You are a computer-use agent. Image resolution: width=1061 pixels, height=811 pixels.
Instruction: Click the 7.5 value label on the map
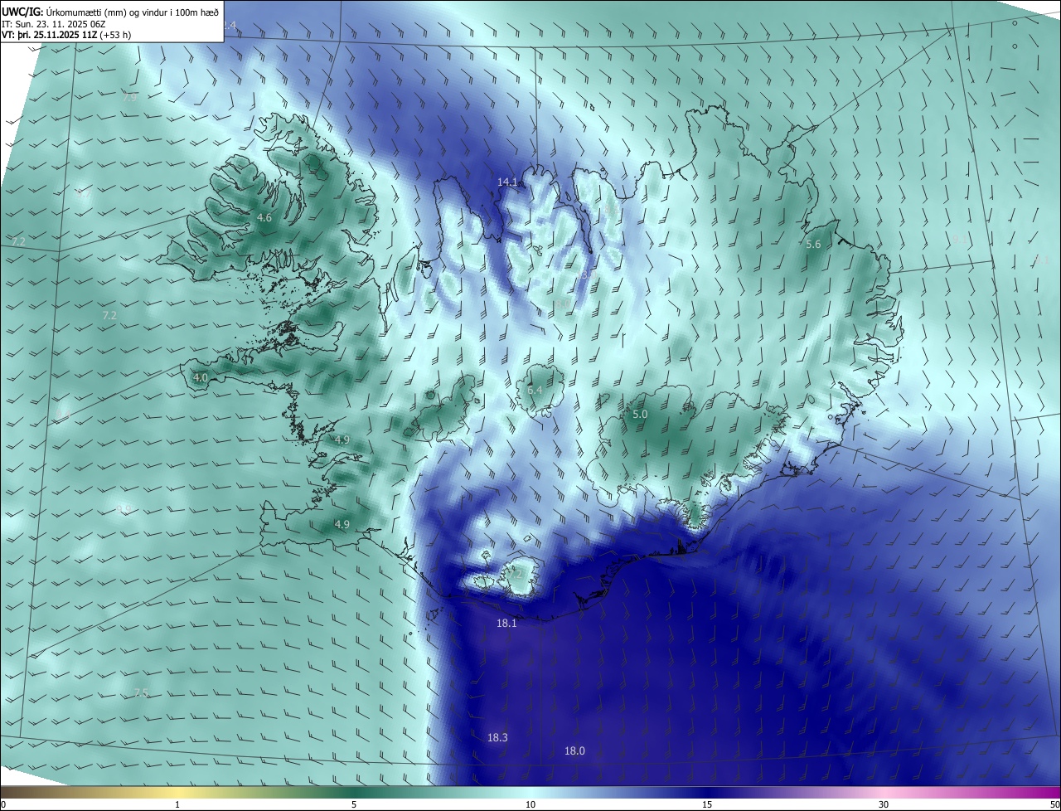click(x=141, y=693)
